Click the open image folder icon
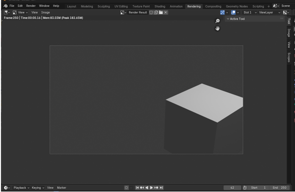295x192 pixels. [160, 12]
